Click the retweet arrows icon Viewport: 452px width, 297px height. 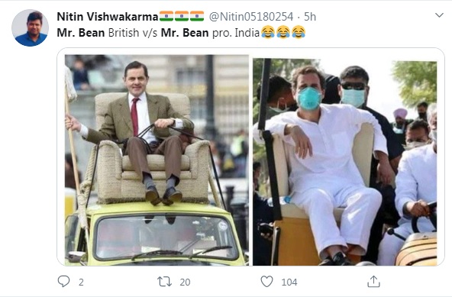click(x=164, y=282)
